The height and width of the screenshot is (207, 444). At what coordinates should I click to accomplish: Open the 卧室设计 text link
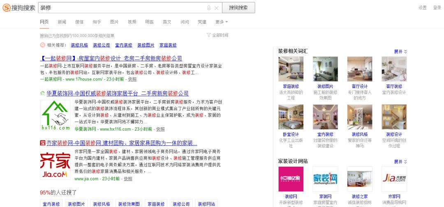(291, 135)
